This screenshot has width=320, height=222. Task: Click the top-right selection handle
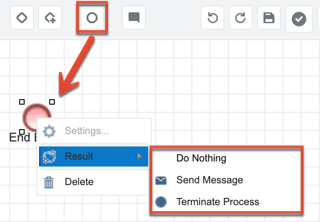coord(52,102)
